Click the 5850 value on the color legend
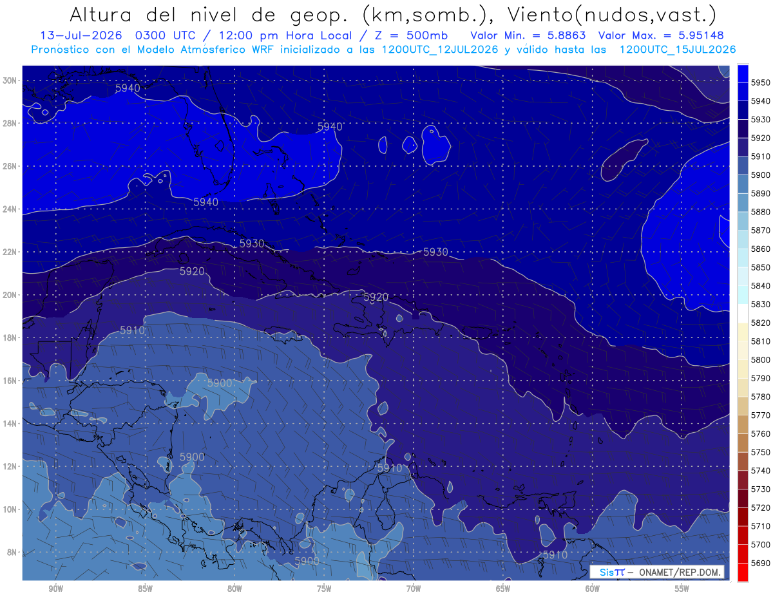This screenshot has width=773, height=597. tap(761, 267)
